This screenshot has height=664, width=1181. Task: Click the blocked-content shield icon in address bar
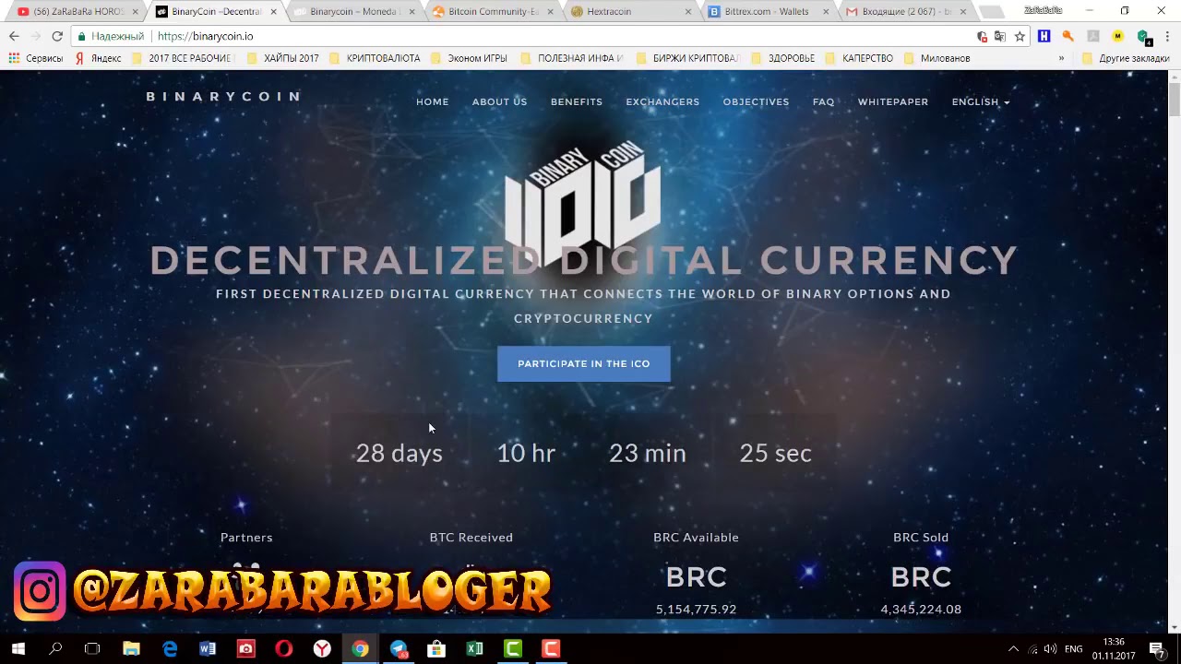(x=982, y=36)
